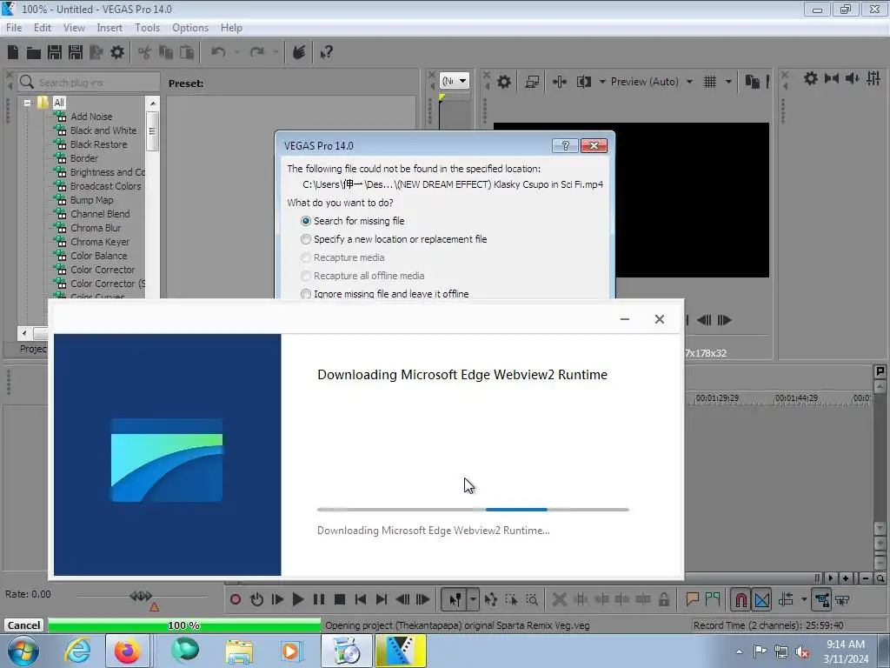Copy snapshot to clipboard icon in preview

point(752,82)
